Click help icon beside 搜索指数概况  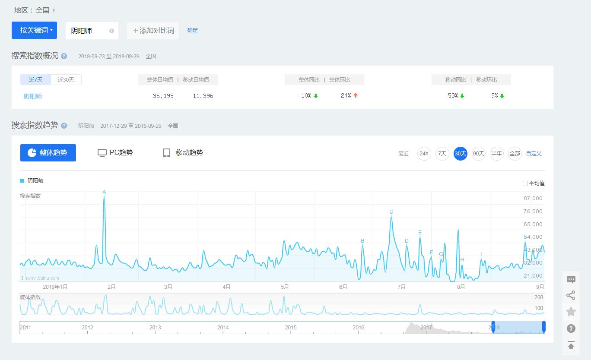pyautogui.click(x=64, y=56)
